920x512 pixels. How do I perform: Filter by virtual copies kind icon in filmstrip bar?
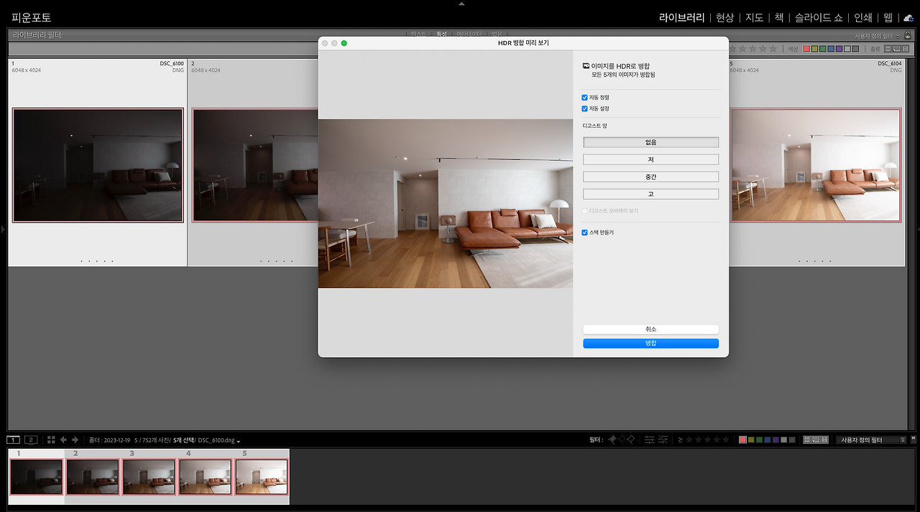tap(816, 439)
